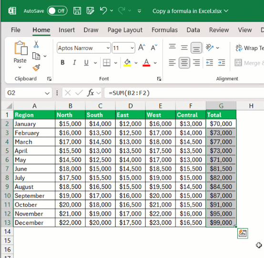Viewport: 264px width, 258px height.
Task: Toggle Bold formatting
Action: [x=62, y=63]
